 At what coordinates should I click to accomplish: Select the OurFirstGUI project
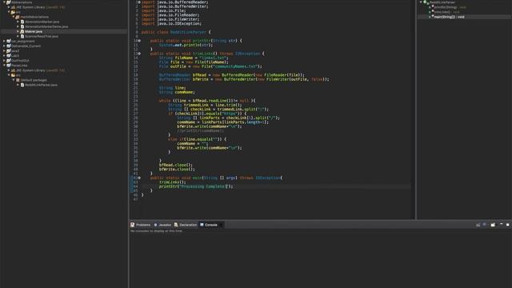point(20,61)
